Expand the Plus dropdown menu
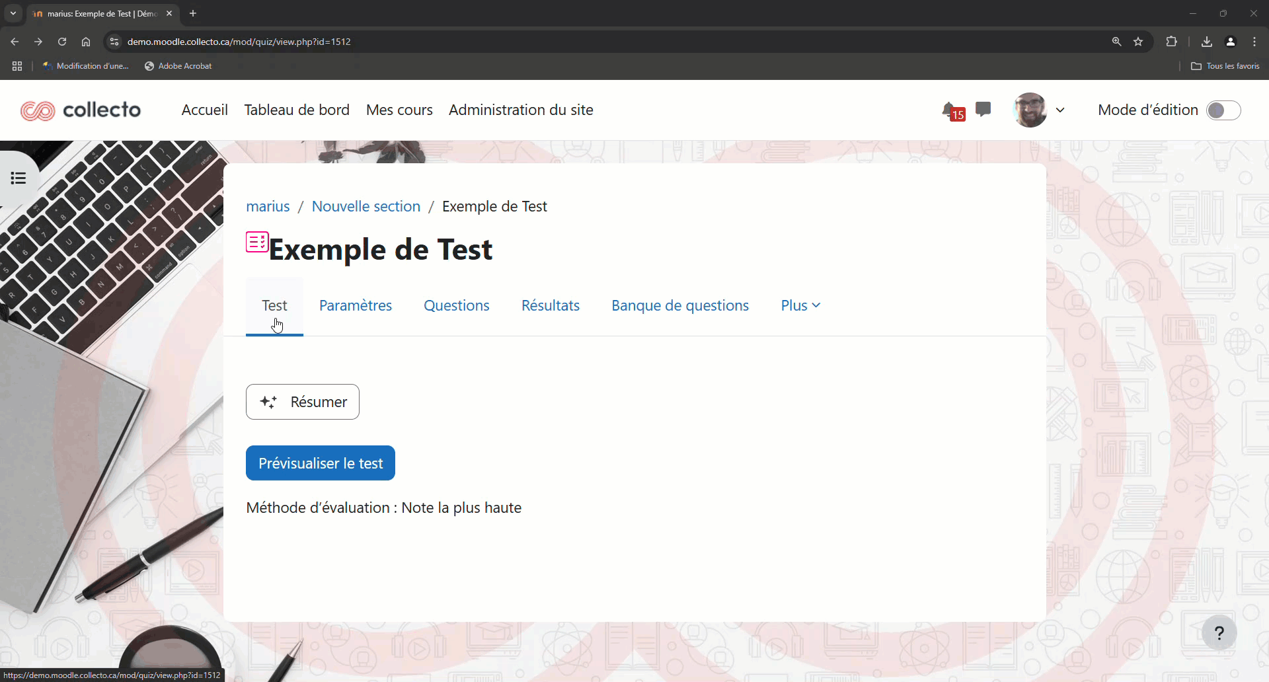Image resolution: width=1269 pixels, height=682 pixels. (x=800, y=306)
